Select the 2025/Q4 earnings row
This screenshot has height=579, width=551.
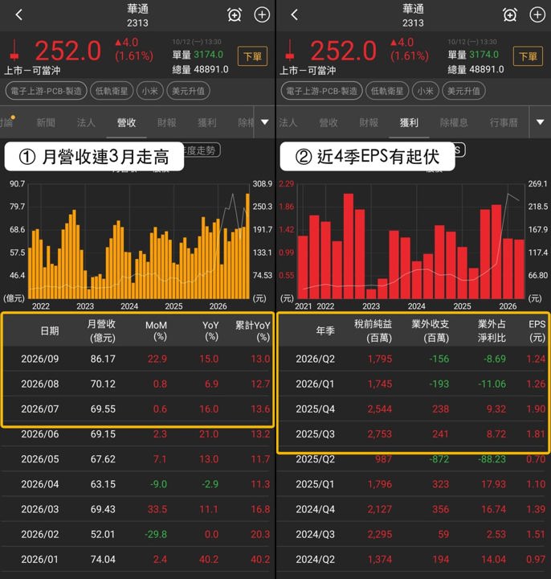tap(413, 409)
